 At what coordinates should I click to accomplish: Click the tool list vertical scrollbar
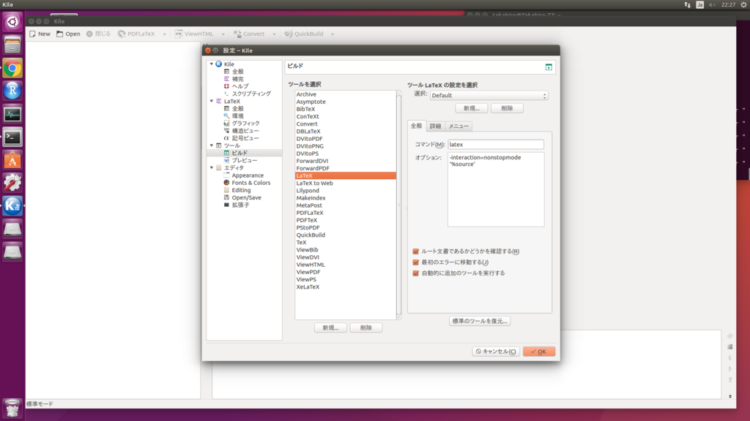399,205
